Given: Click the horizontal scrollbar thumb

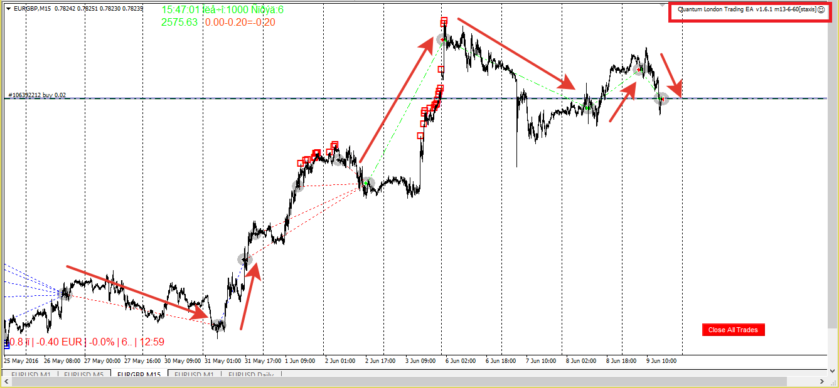Looking at the screenshot, I should click(x=398, y=382).
